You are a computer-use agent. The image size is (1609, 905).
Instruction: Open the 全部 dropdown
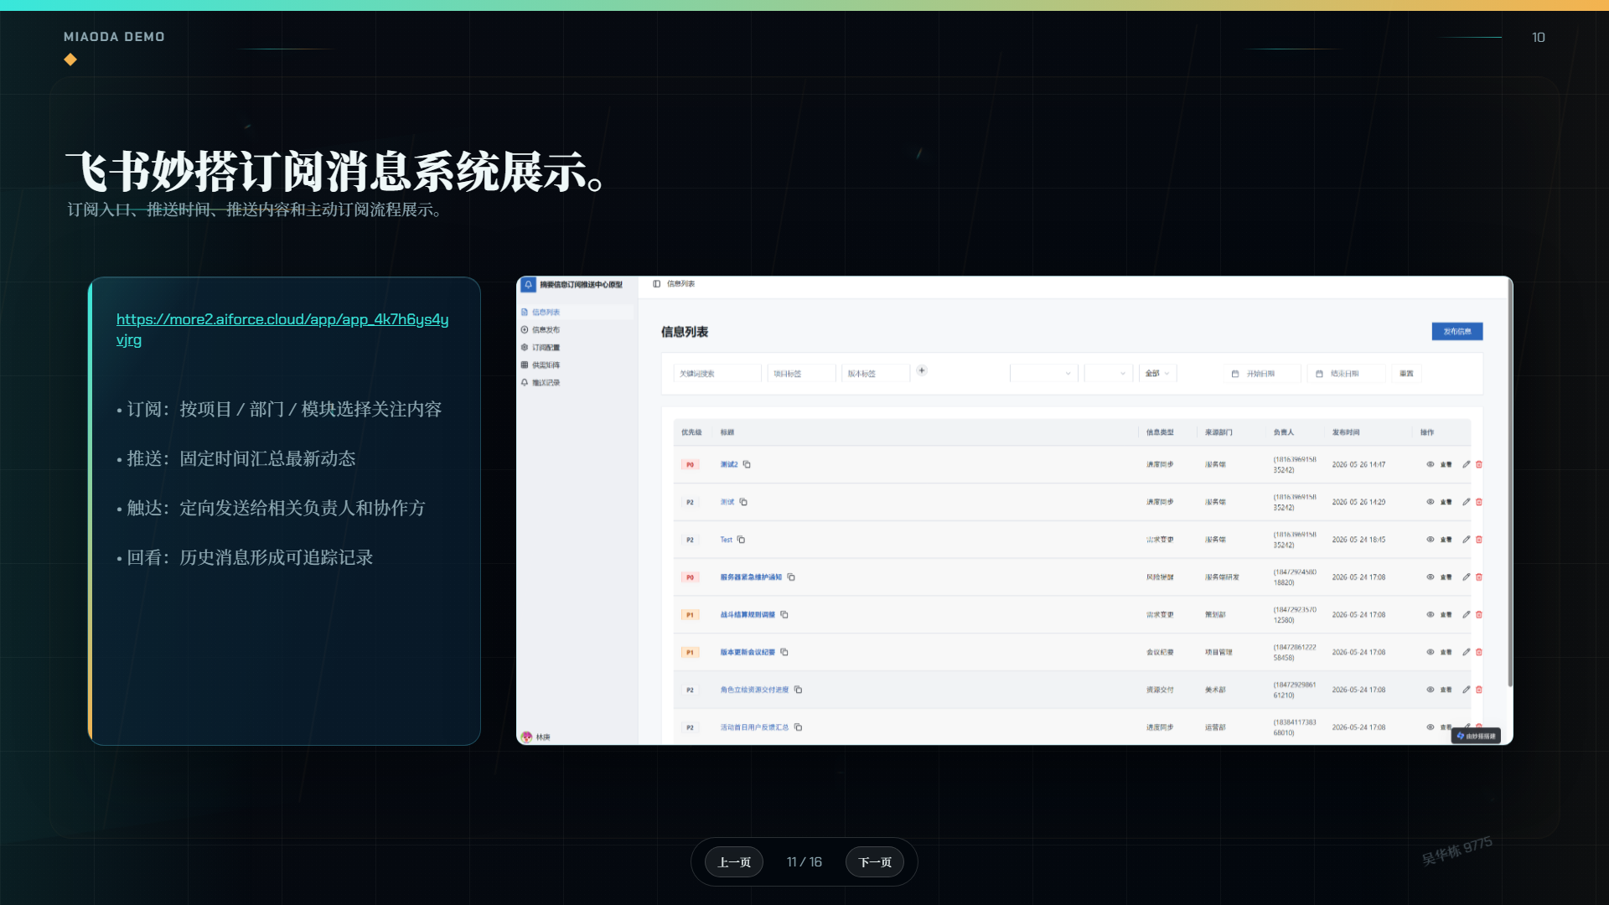click(x=1158, y=374)
